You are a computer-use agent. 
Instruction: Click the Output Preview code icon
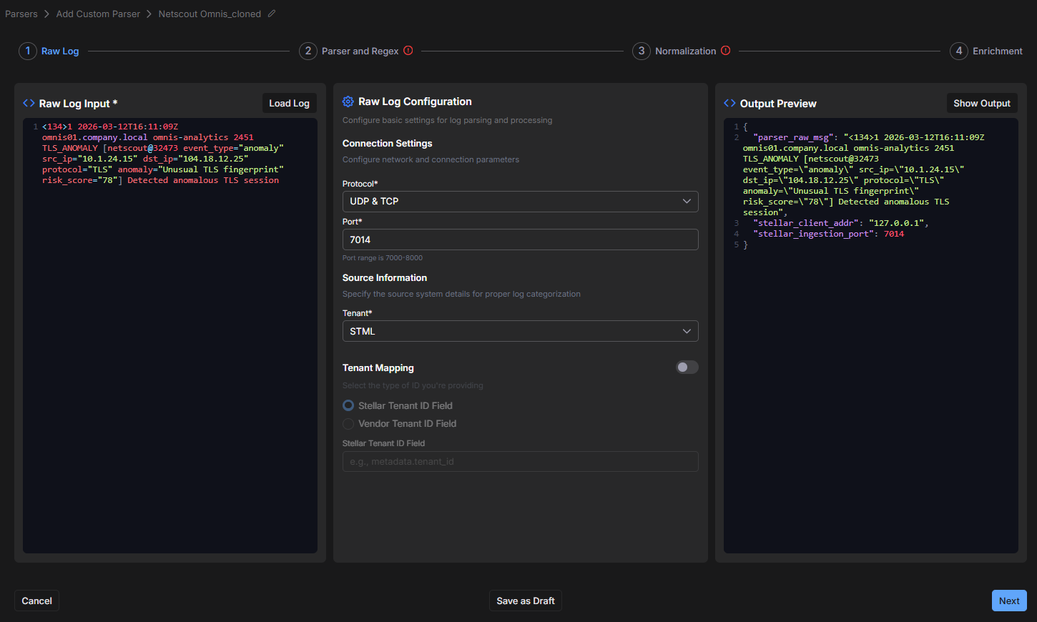729,103
